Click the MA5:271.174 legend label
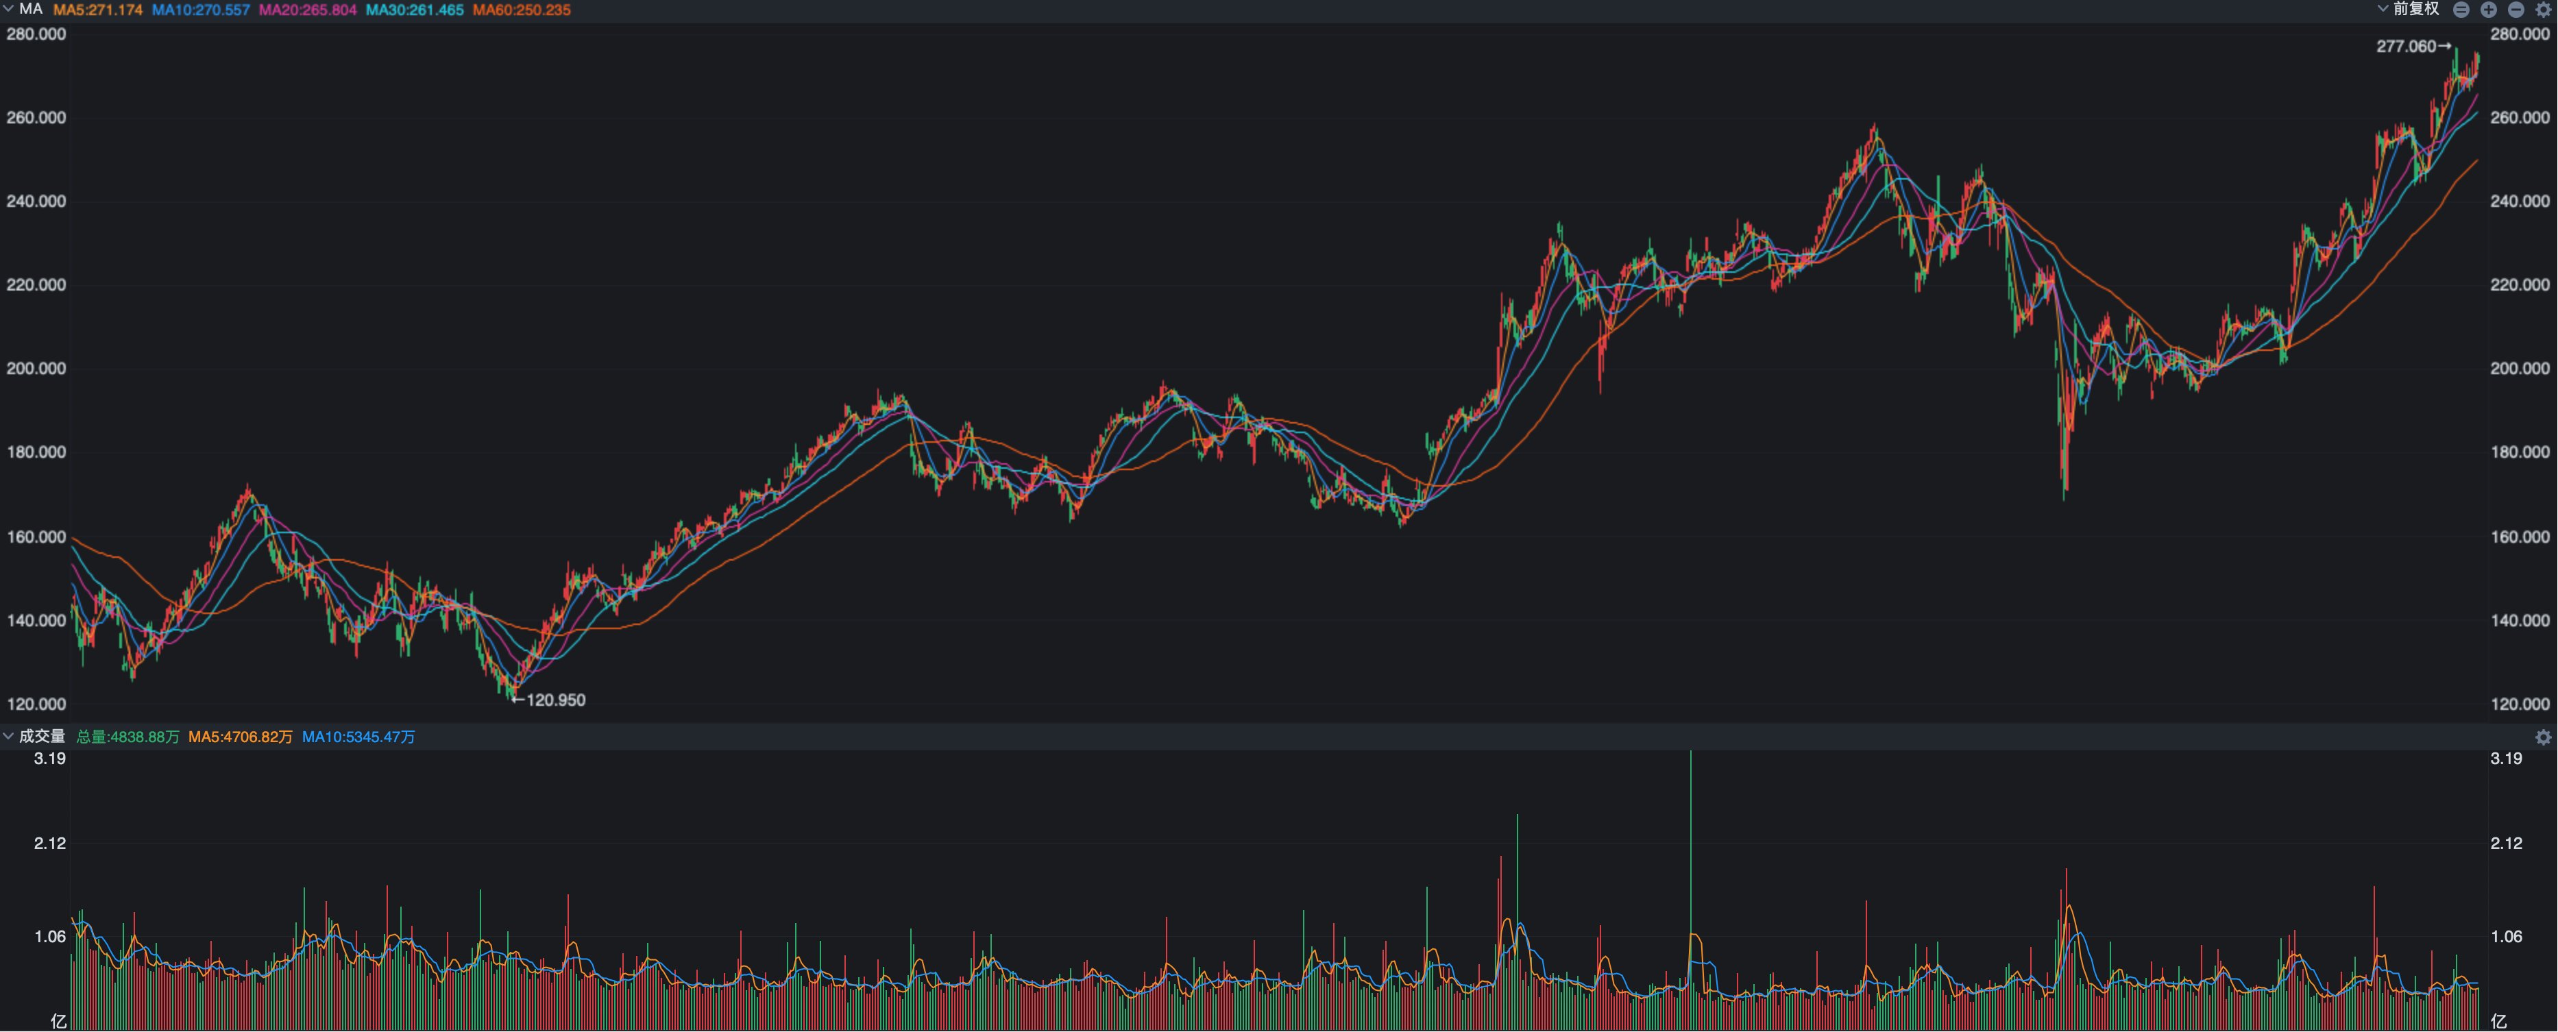Viewport: 2558px width, 1032px height. [x=97, y=10]
